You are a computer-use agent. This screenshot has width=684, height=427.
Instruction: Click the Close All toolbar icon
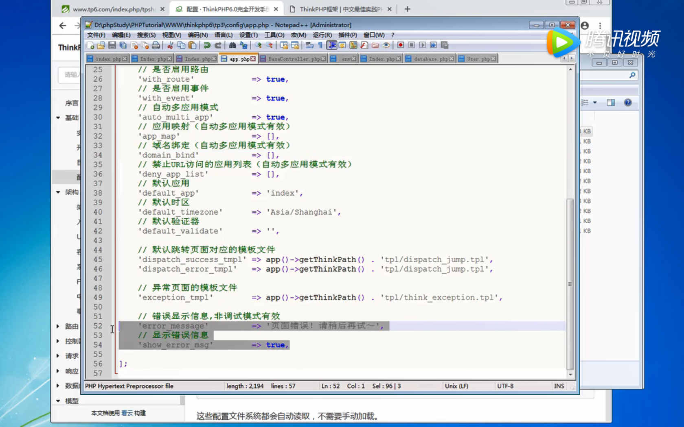[x=145, y=45]
